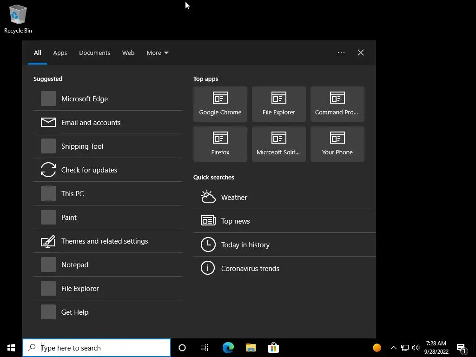Close the search panel with X

361,53
